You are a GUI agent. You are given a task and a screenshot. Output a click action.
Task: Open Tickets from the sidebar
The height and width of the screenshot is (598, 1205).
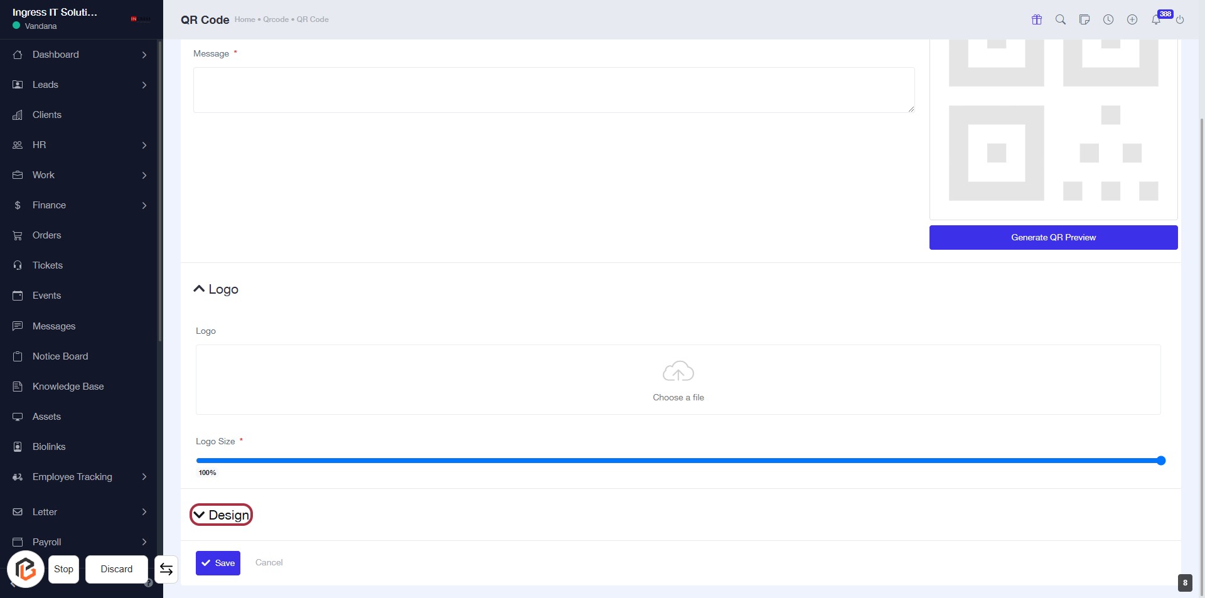[48, 265]
